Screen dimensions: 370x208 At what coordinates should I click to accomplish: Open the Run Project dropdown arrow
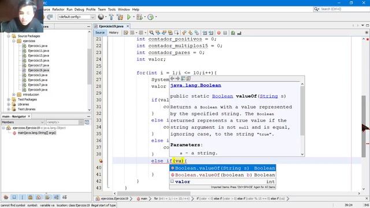coord(134,17)
